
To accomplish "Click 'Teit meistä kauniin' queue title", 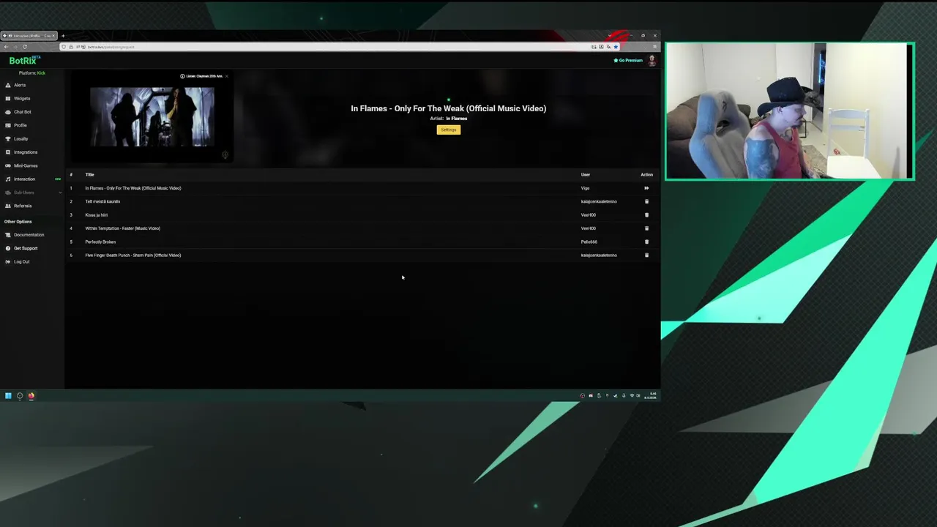I will pos(102,201).
